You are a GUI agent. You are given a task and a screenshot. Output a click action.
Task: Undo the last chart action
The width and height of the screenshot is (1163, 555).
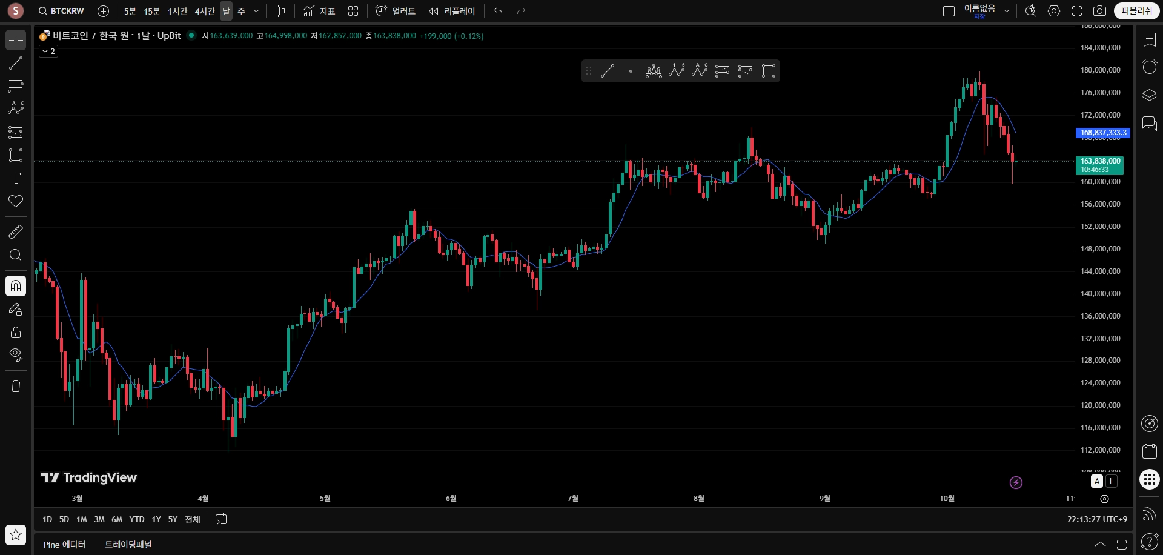pyautogui.click(x=498, y=11)
